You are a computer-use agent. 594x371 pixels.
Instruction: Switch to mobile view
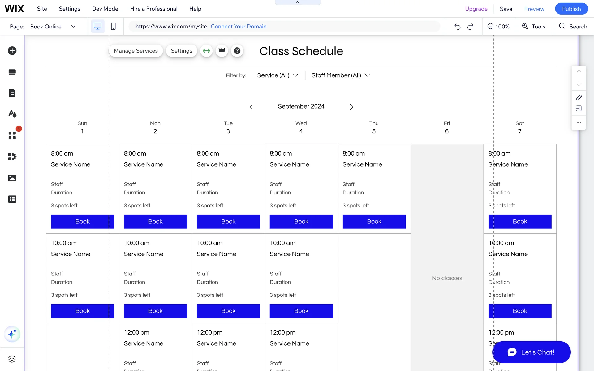[113, 27]
